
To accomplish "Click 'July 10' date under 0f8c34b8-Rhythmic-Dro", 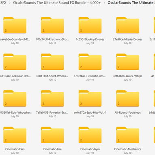I will 52,43.
